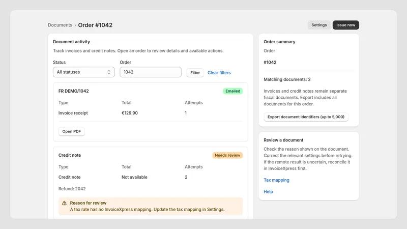Click the Needs review status badge
Viewport: 407px width, 229px height.
227,155
